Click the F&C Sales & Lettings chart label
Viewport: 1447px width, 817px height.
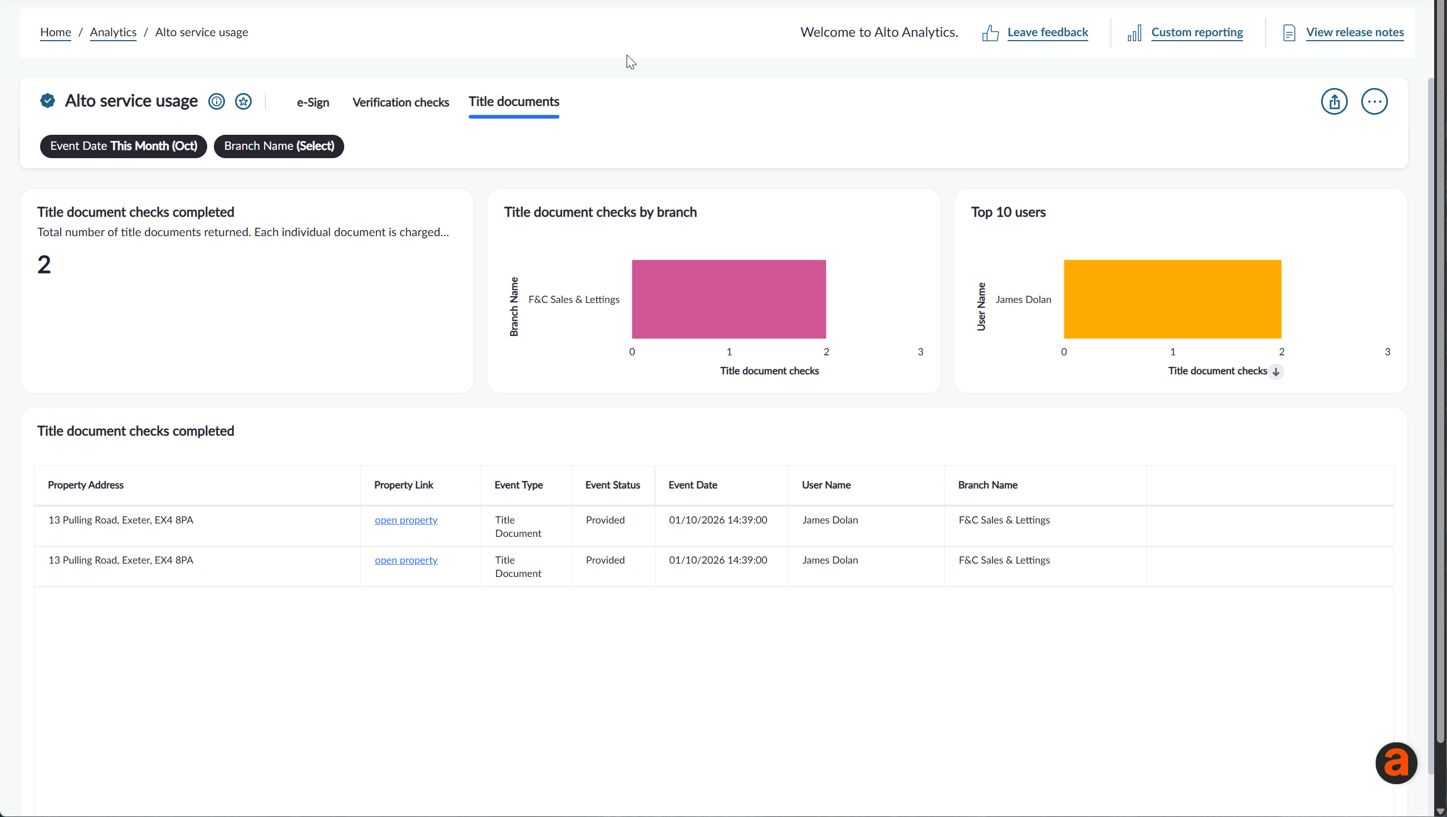pyautogui.click(x=574, y=300)
